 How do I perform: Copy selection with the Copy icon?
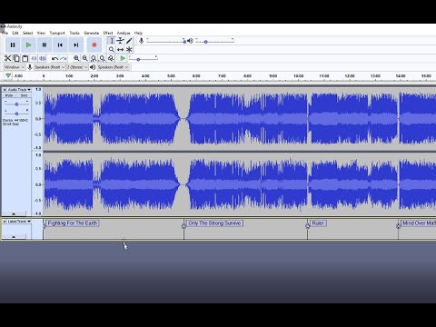[x=16, y=58]
